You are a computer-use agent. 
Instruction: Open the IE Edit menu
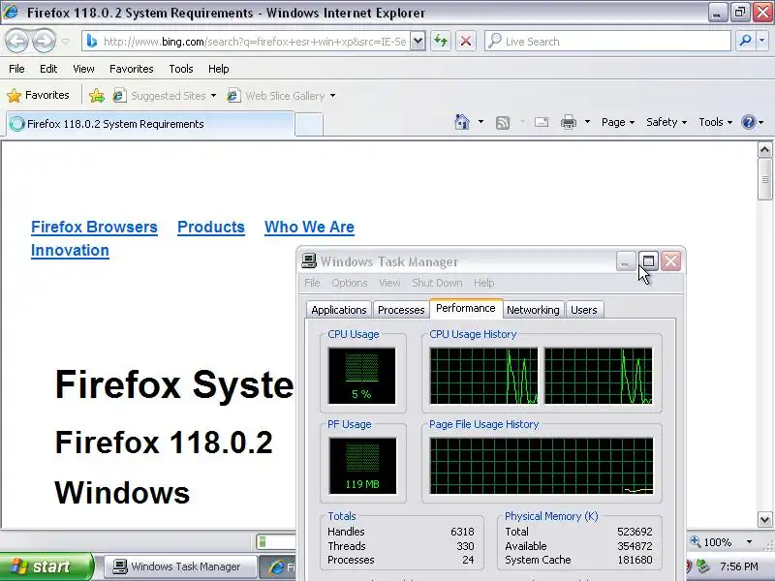pyautogui.click(x=48, y=69)
